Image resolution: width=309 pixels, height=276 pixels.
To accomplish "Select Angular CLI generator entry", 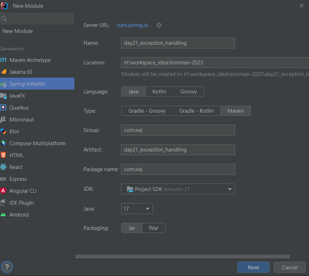I will 23,191.
